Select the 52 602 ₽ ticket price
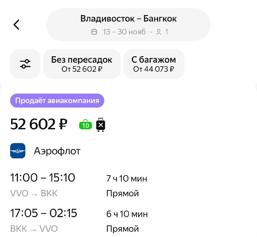This screenshot has height=237, width=257. (x=39, y=124)
